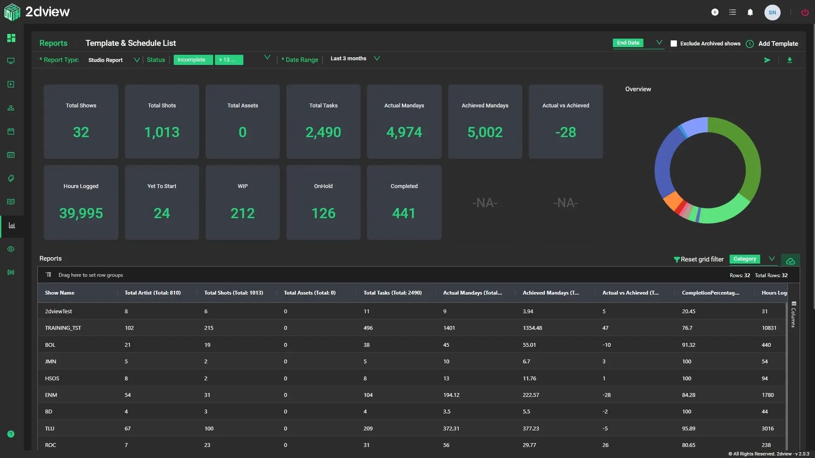
Task: Click the End Date tag
Action: click(628, 43)
